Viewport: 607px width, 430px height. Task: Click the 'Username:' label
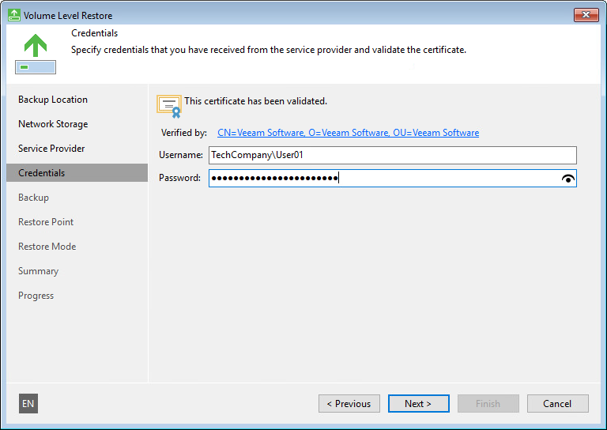181,155
